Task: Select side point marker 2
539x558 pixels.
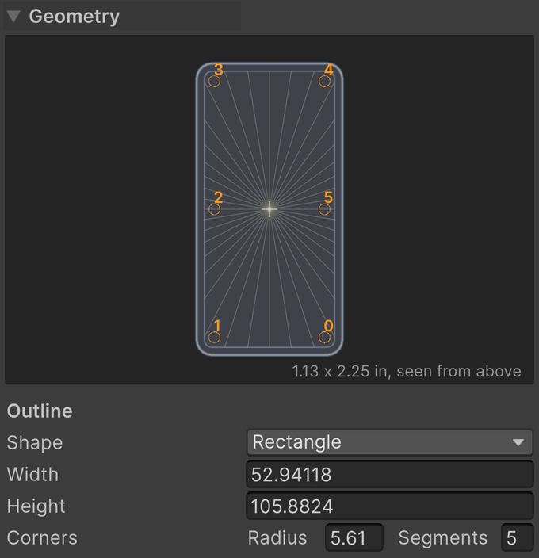Action: (x=214, y=209)
